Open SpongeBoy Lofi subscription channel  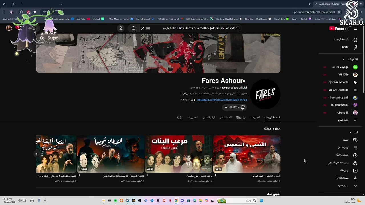pyautogui.click(x=340, y=97)
